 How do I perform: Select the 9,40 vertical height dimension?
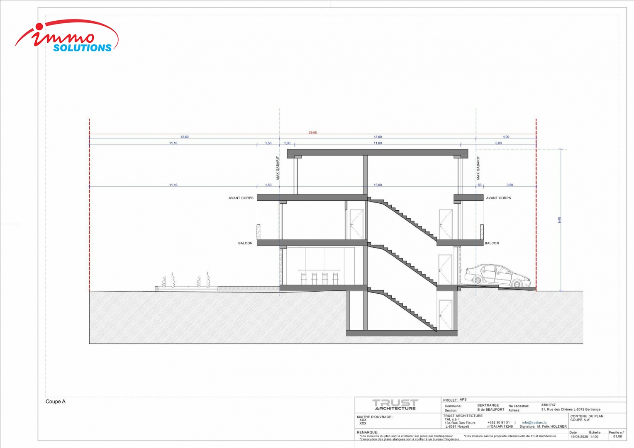[559, 220]
